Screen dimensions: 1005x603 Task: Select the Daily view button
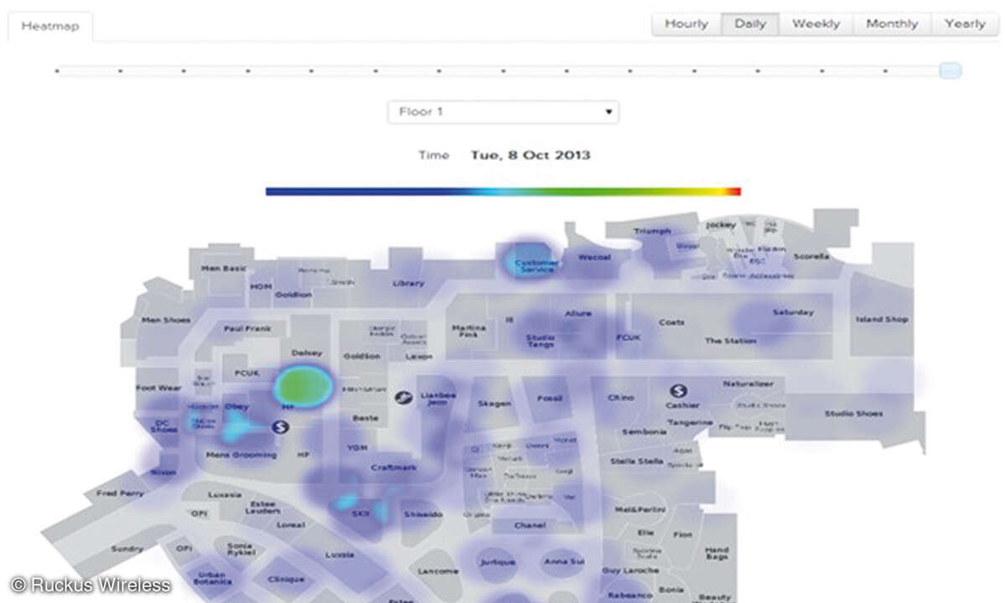[750, 23]
